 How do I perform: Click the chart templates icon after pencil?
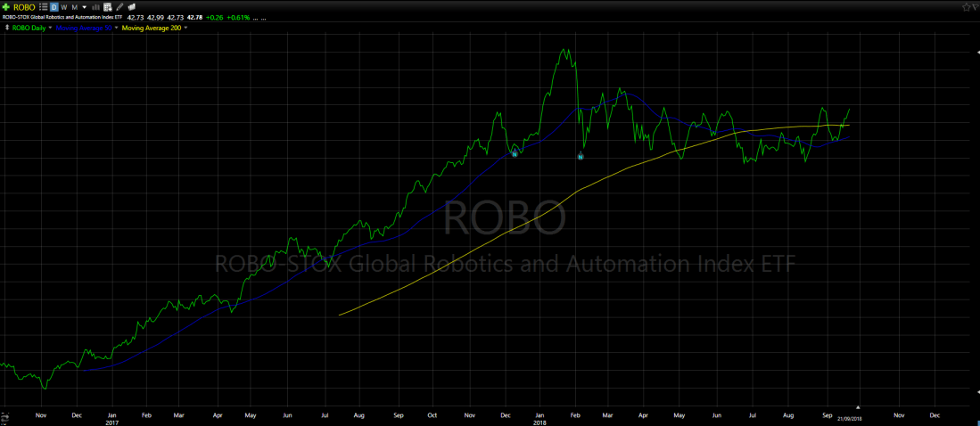tap(132, 7)
